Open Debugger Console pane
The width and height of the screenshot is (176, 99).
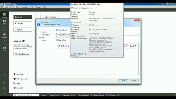point(97,95)
